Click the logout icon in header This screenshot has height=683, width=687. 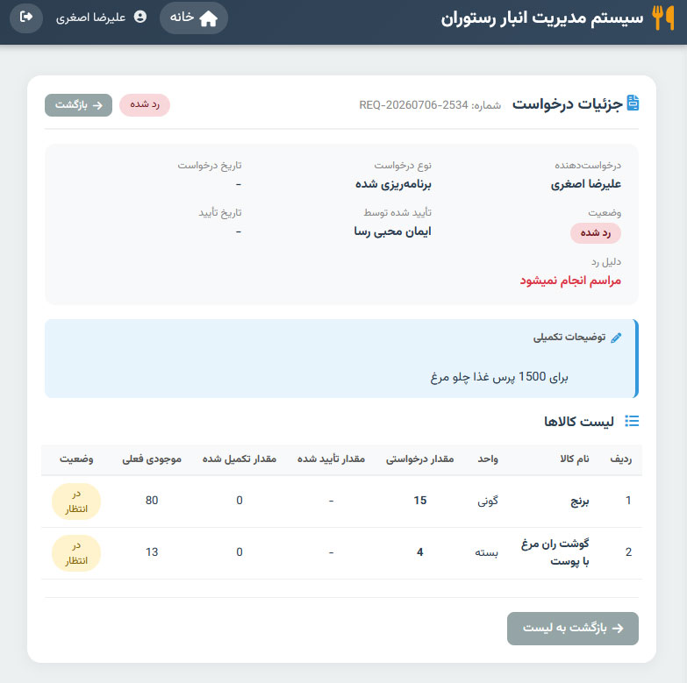coord(26,17)
